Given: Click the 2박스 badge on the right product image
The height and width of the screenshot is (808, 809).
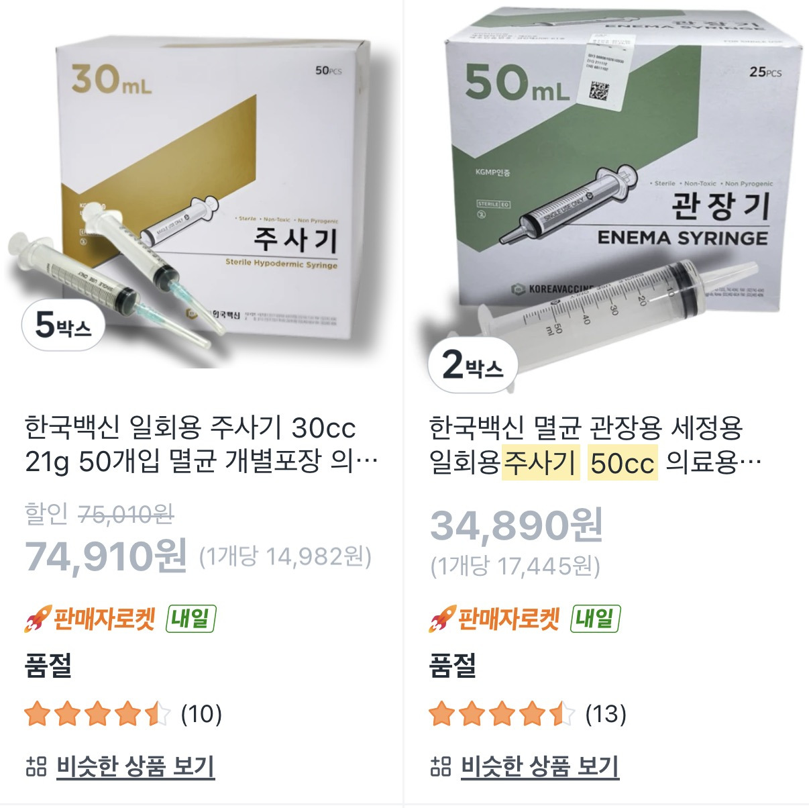Looking at the screenshot, I should tap(472, 365).
